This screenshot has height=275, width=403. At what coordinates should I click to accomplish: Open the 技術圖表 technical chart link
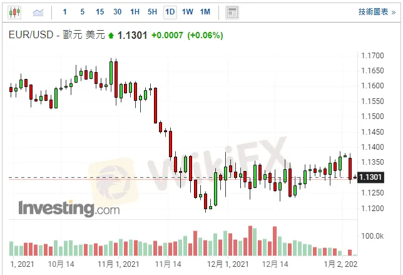pyautogui.click(x=377, y=12)
